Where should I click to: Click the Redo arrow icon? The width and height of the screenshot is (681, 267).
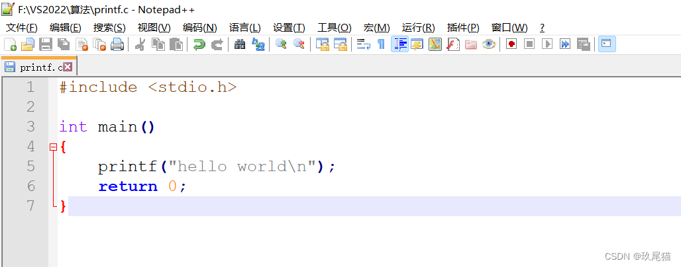pyautogui.click(x=217, y=44)
